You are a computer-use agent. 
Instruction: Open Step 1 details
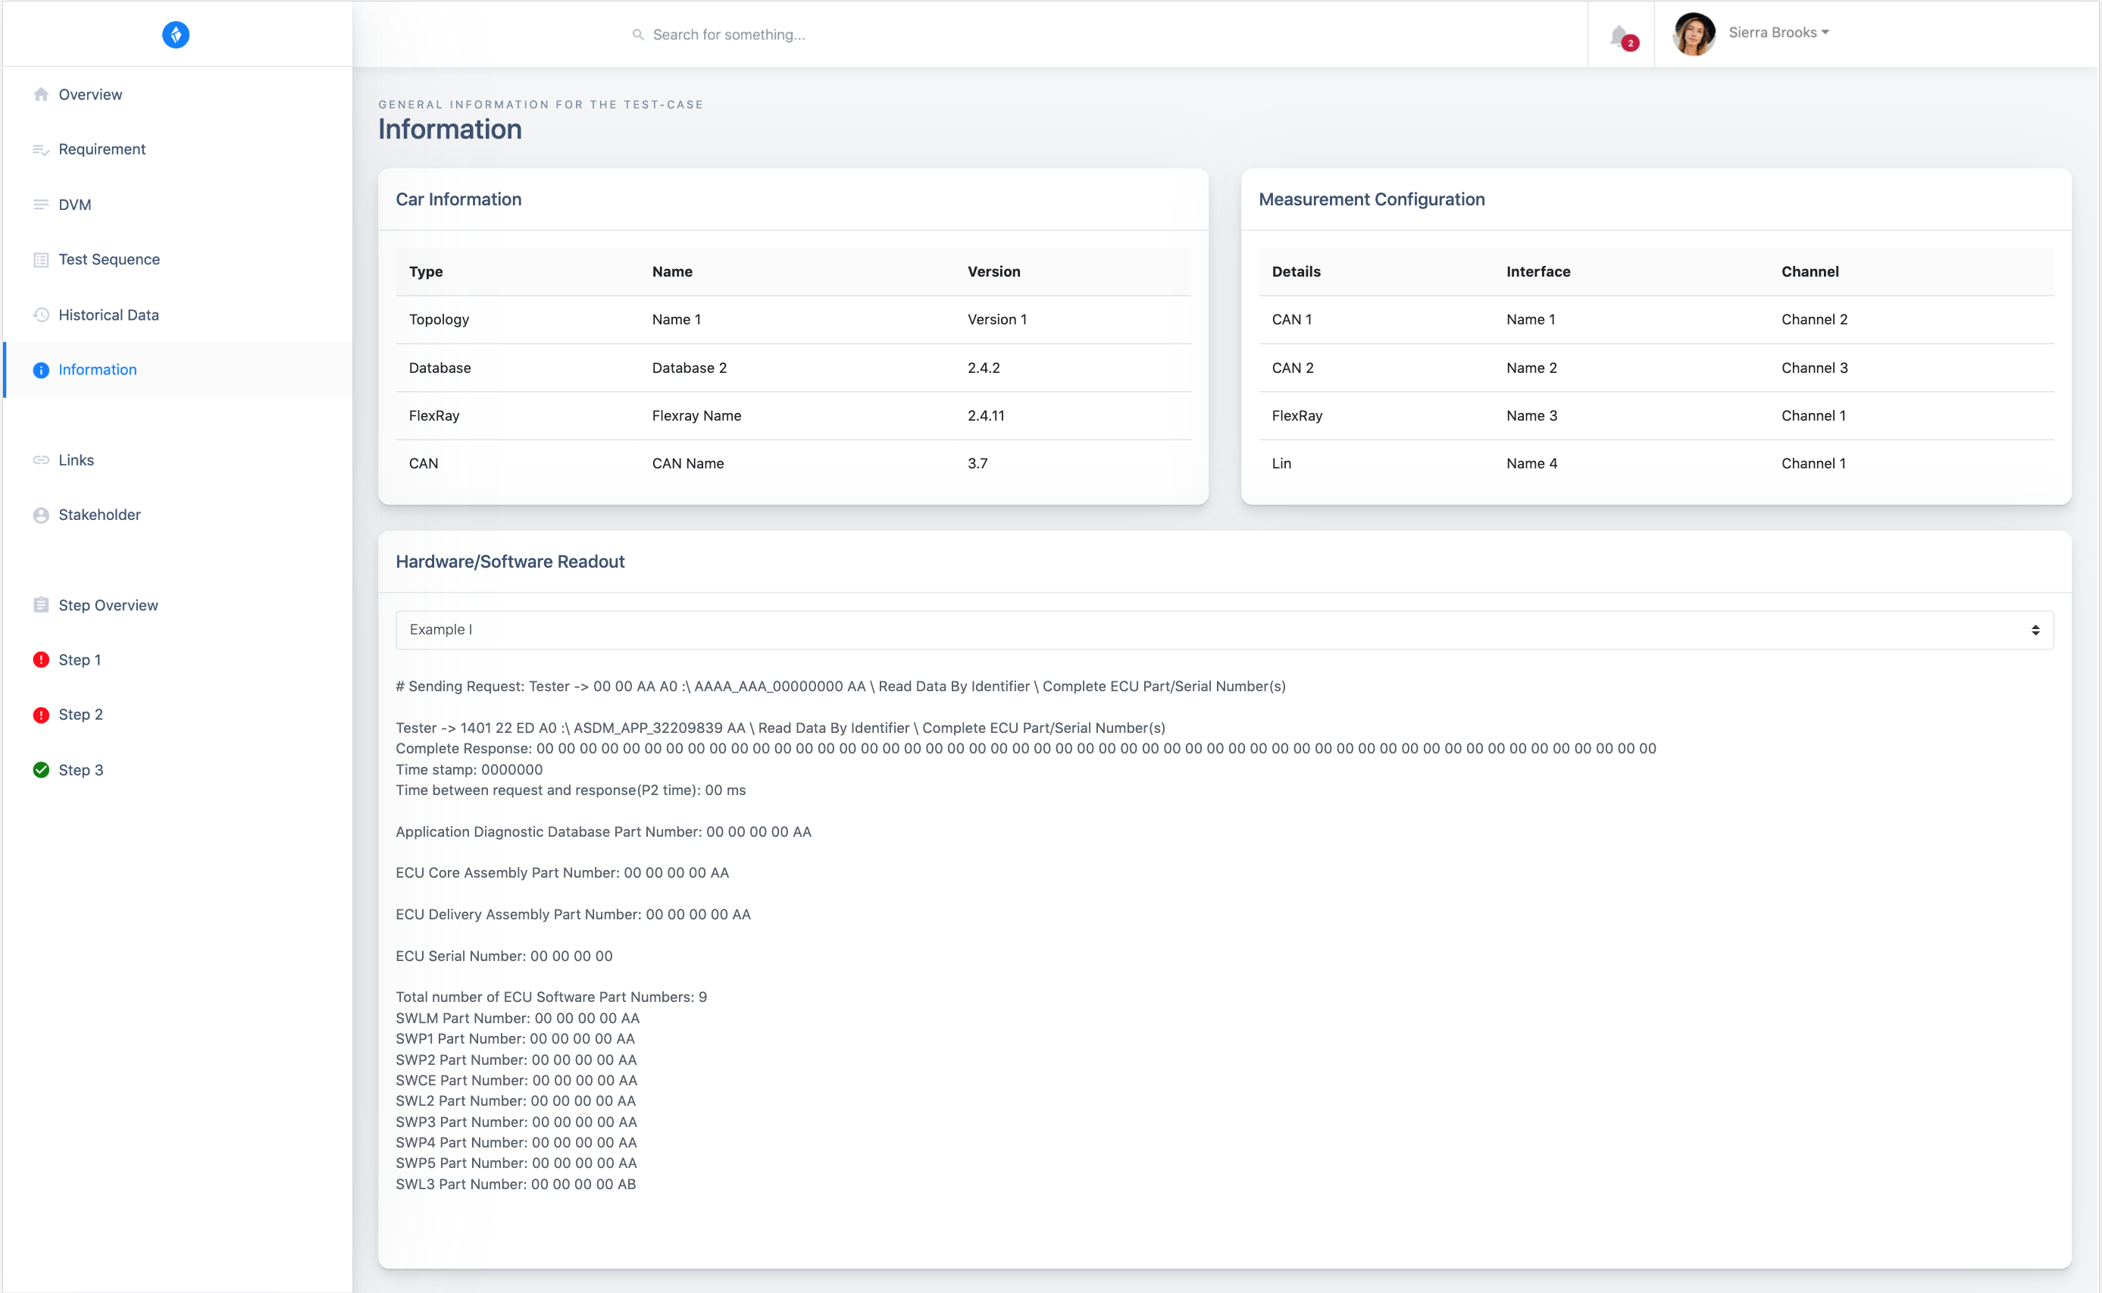pyautogui.click(x=80, y=659)
